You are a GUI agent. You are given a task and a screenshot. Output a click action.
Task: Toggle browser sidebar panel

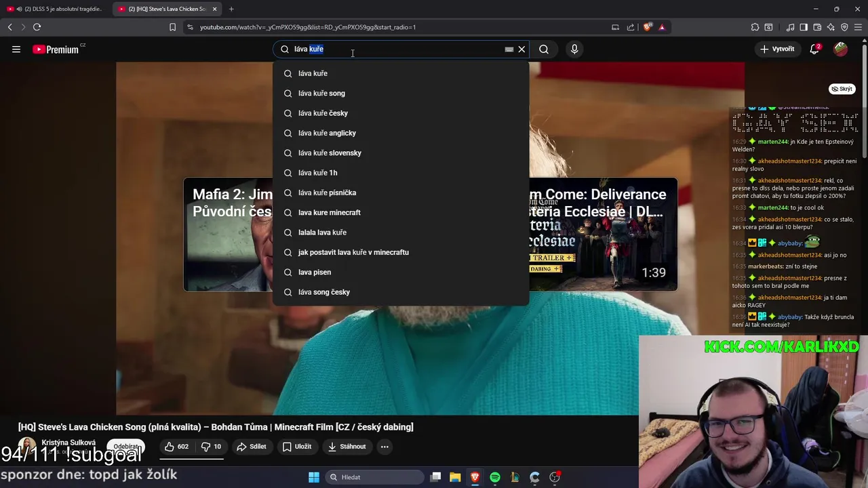pyautogui.click(x=804, y=27)
